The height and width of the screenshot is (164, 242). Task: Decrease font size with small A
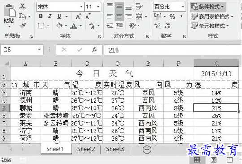click(x=88, y=16)
